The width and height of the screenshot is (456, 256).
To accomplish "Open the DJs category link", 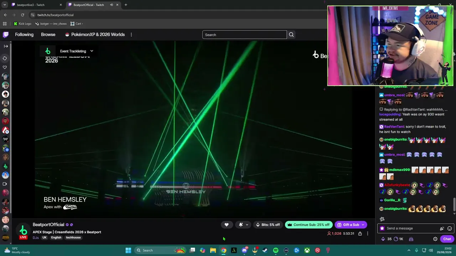I will (36, 238).
